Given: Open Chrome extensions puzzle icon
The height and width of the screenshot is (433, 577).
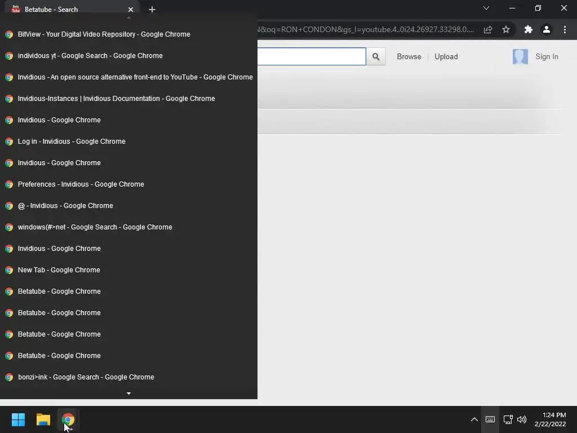Looking at the screenshot, I should pos(529,29).
